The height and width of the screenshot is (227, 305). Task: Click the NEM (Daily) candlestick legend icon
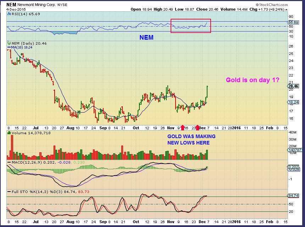(x=9, y=43)
